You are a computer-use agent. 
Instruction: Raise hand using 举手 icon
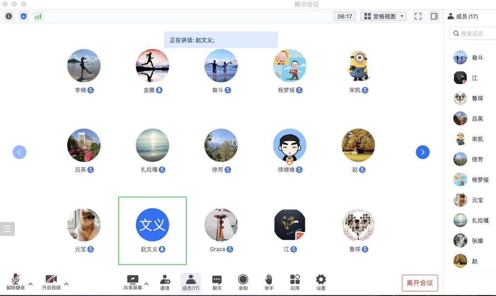coord(269,282)
